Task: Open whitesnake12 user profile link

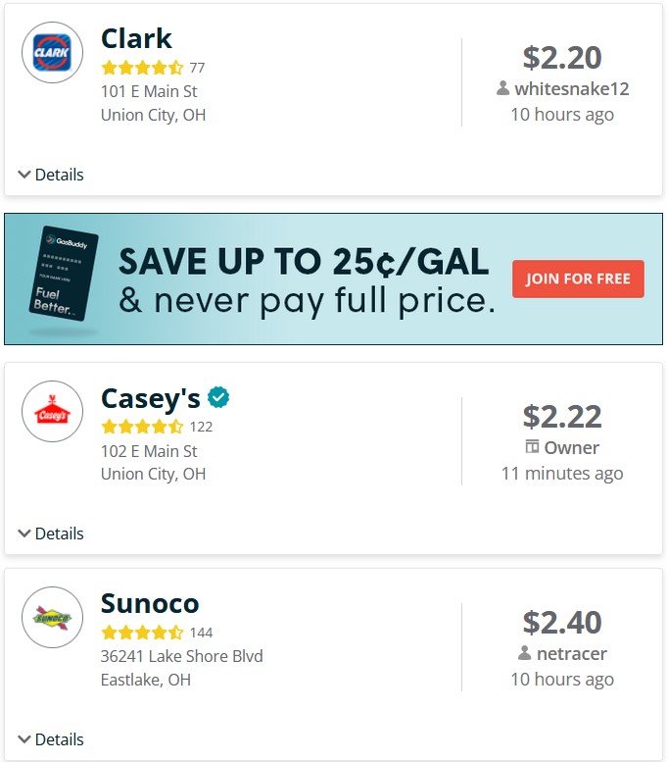Action: (x=571, y=88)
